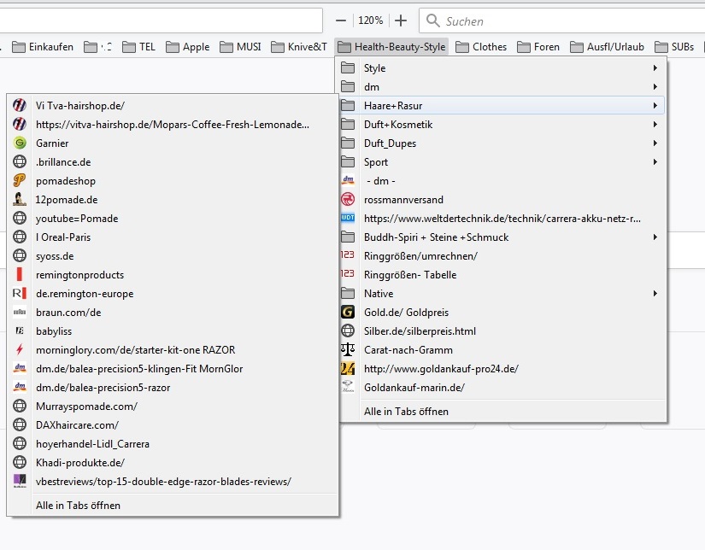
Task: Click the red lightning morninglory.com favicon
Action: pos(20,349)
